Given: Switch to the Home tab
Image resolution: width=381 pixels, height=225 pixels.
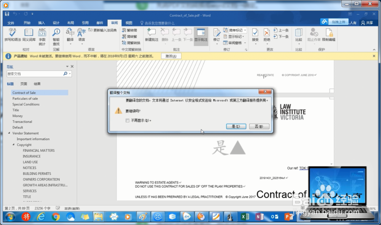Looking at the screenshot, I should tap(27, 23).
